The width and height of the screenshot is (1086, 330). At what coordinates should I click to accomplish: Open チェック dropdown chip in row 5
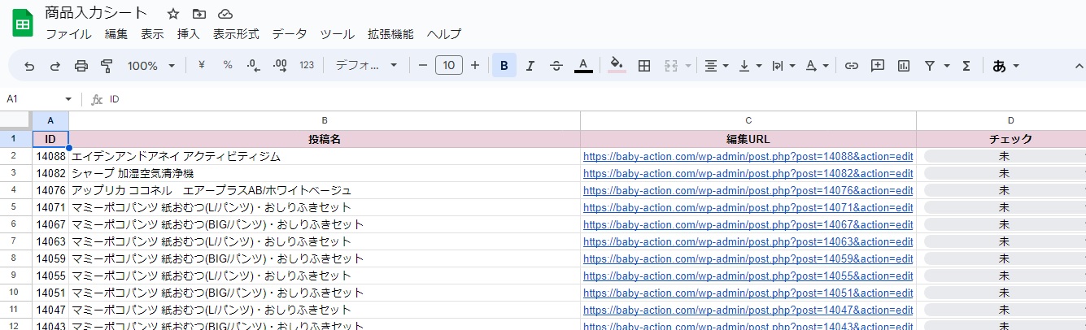[1005, 207]
